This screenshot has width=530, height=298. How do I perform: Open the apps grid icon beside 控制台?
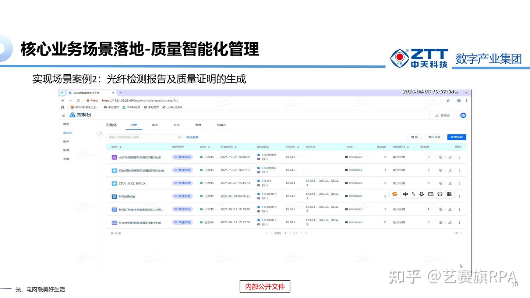[x=63, y=115]
